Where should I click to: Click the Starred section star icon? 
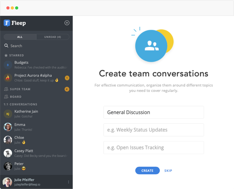tap(6, 55)
